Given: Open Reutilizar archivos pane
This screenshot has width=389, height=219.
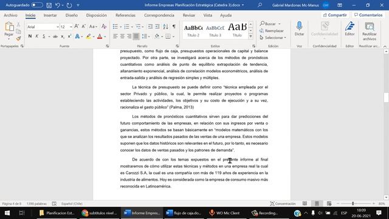Looking at the screenshot, I should [369, 32].
